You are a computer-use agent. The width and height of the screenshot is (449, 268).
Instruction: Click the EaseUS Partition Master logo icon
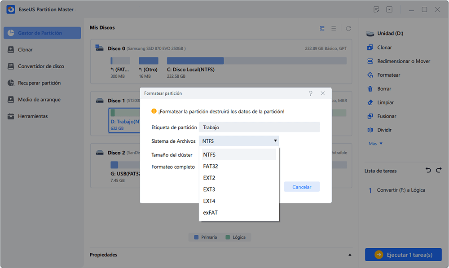[x=11, y=9]
